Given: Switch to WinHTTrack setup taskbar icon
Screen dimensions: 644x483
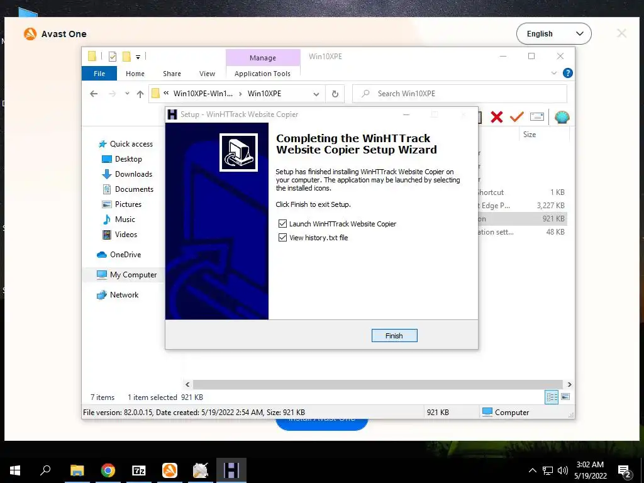Looking at the screenshot, I should 231,470.
